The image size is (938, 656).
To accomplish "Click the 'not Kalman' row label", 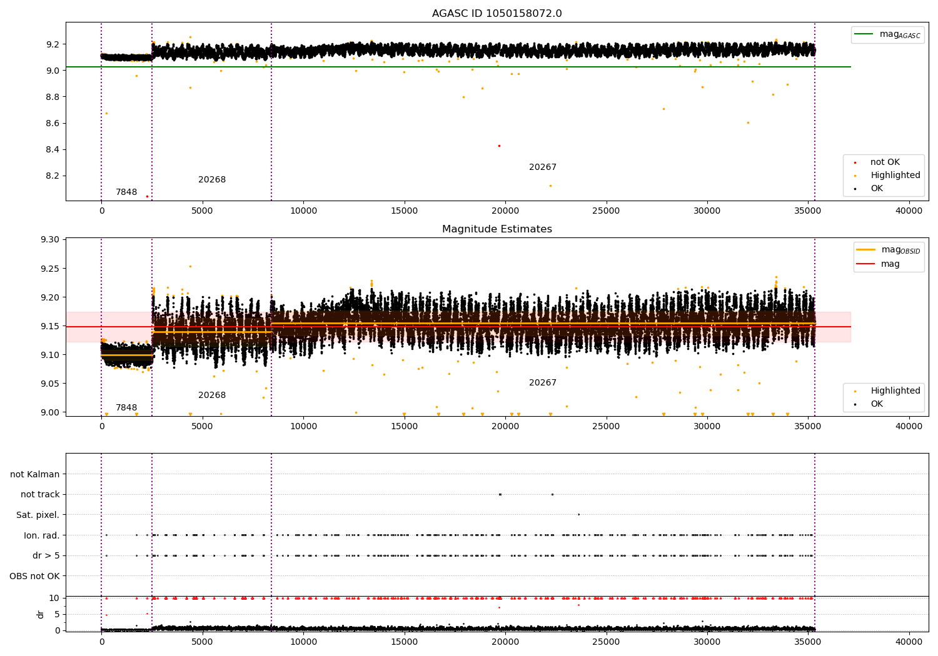I will coord(35,475).
